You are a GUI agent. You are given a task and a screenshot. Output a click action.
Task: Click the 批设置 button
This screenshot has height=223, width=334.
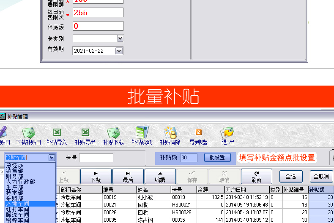[x=217, y=158]
